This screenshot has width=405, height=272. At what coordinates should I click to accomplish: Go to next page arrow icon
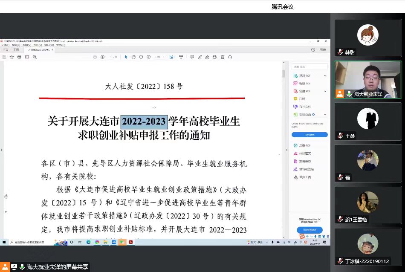(103, 57)
